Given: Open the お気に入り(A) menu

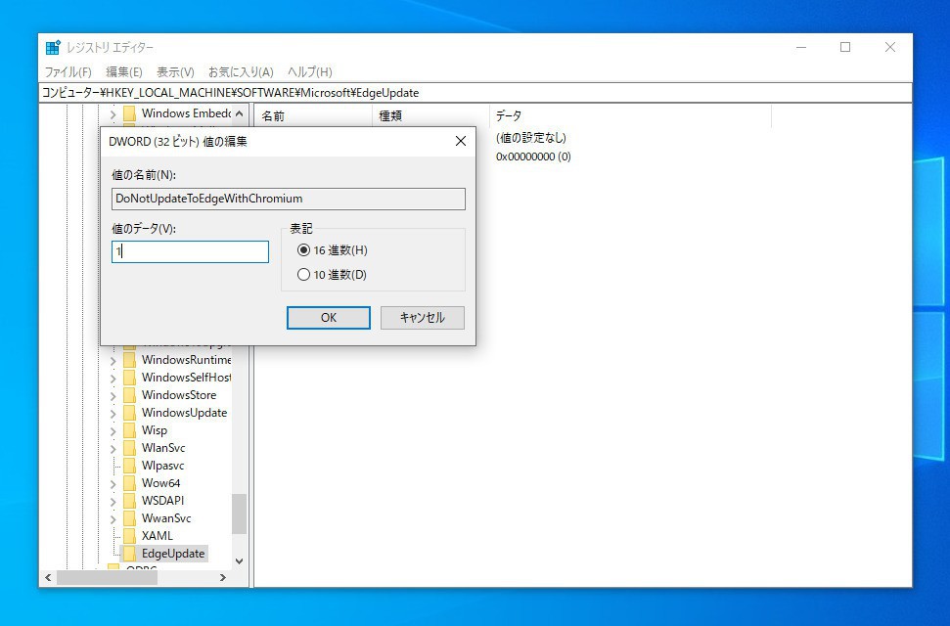Looking at the screenshot, I should [241, 72].
